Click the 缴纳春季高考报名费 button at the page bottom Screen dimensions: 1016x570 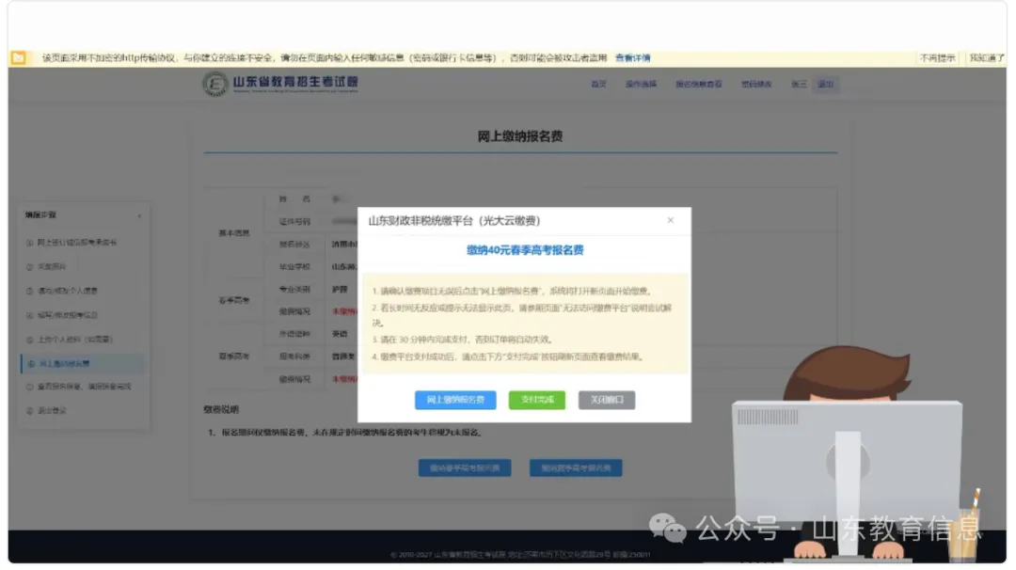(465, 467)
